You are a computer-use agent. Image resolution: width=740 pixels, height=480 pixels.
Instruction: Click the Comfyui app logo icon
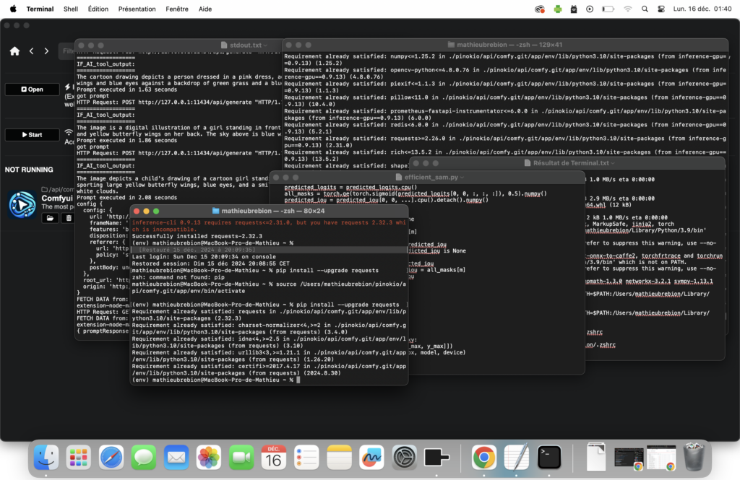tap(22, 204)
